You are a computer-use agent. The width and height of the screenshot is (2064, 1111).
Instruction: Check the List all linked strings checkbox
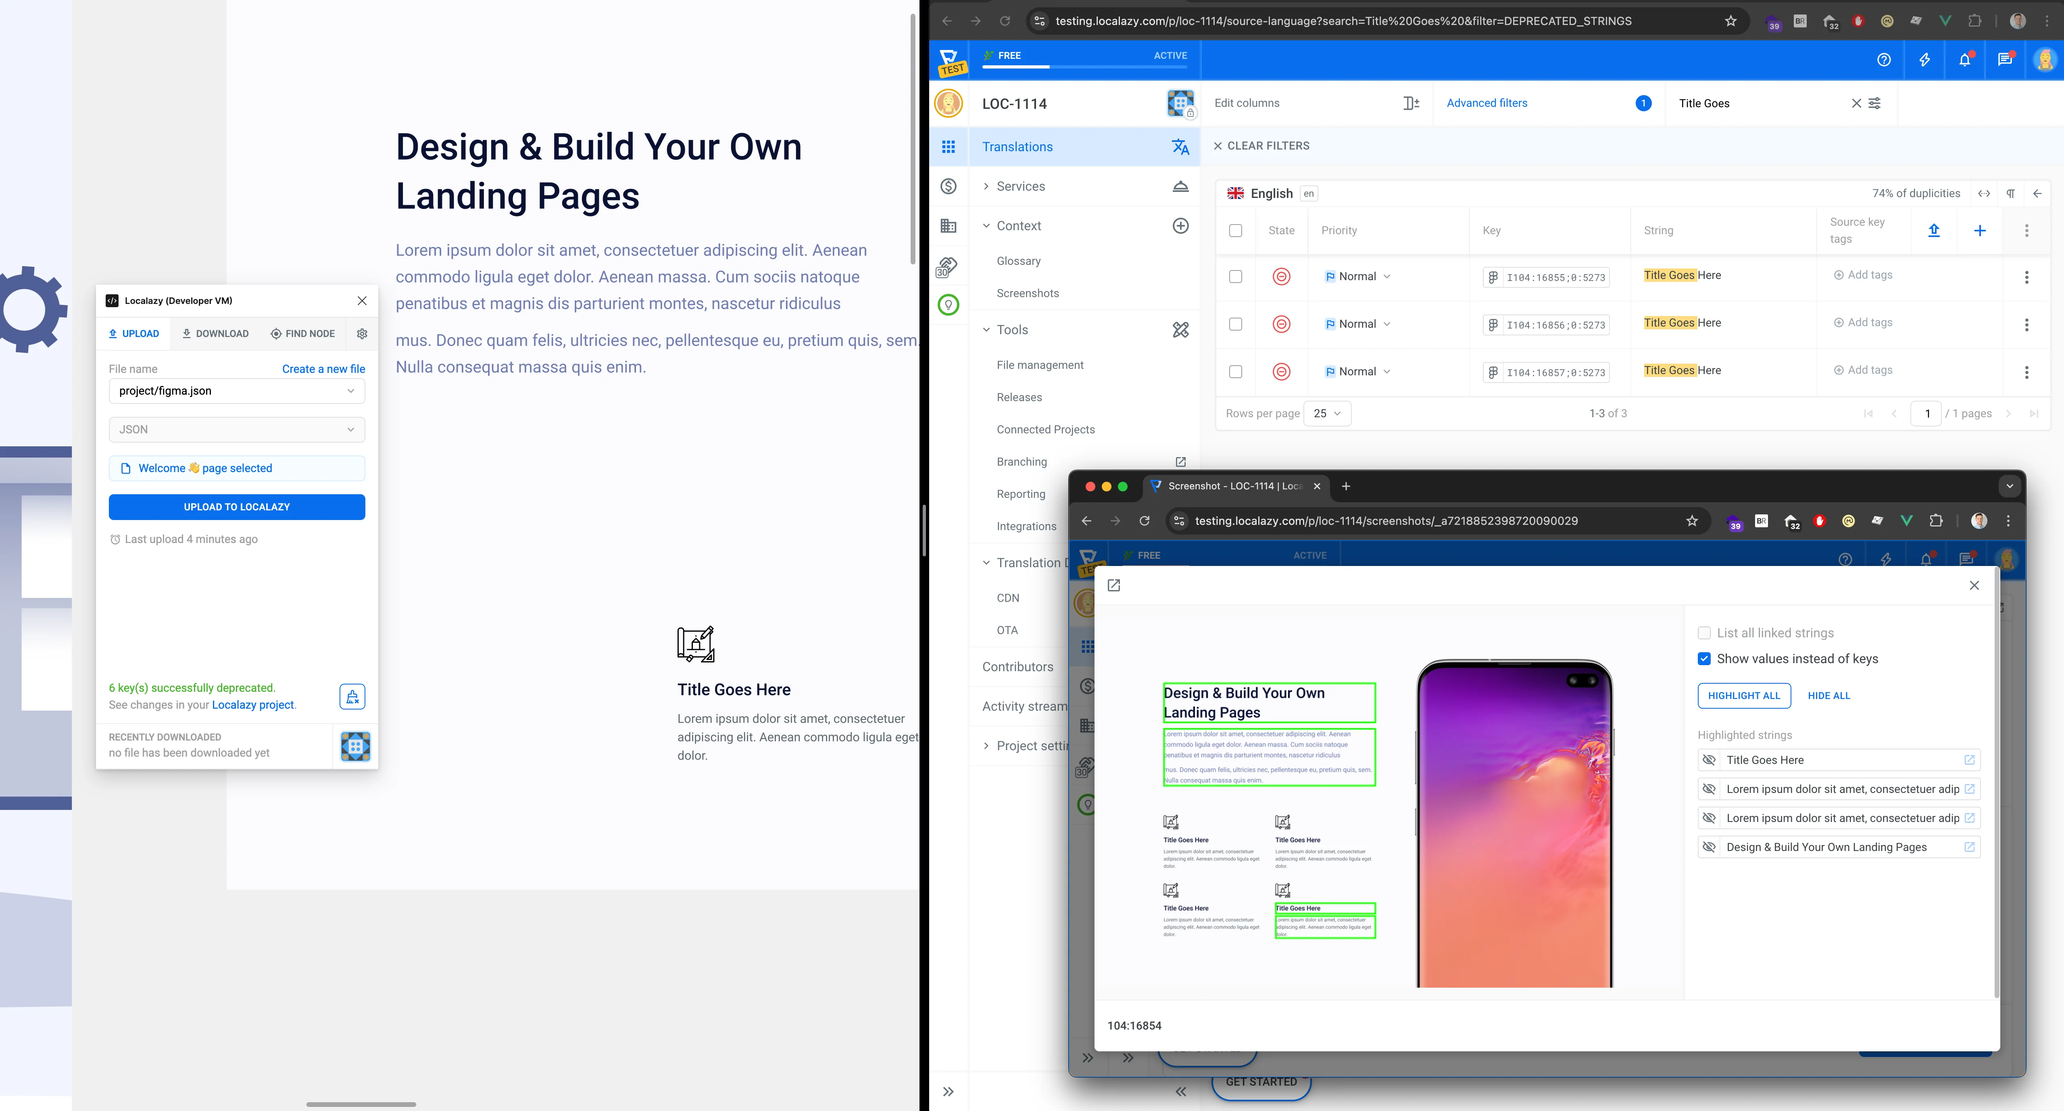click(x=1704, y=633)
